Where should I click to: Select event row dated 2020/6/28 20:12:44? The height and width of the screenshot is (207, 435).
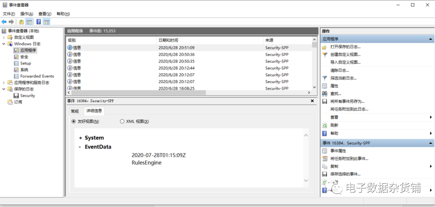click(x=189, y=68)
